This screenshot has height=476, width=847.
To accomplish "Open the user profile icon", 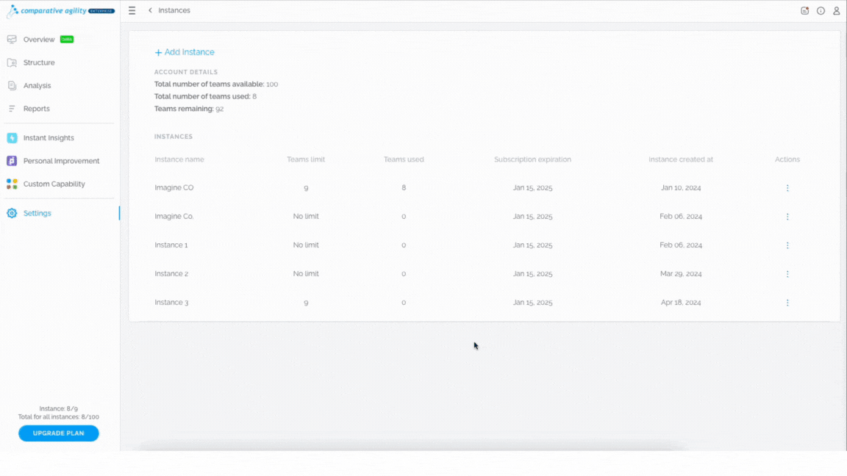I will 836,11.
